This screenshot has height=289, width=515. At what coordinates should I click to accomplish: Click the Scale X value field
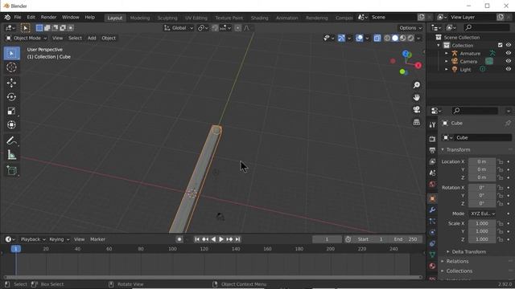tap(482, 223)
